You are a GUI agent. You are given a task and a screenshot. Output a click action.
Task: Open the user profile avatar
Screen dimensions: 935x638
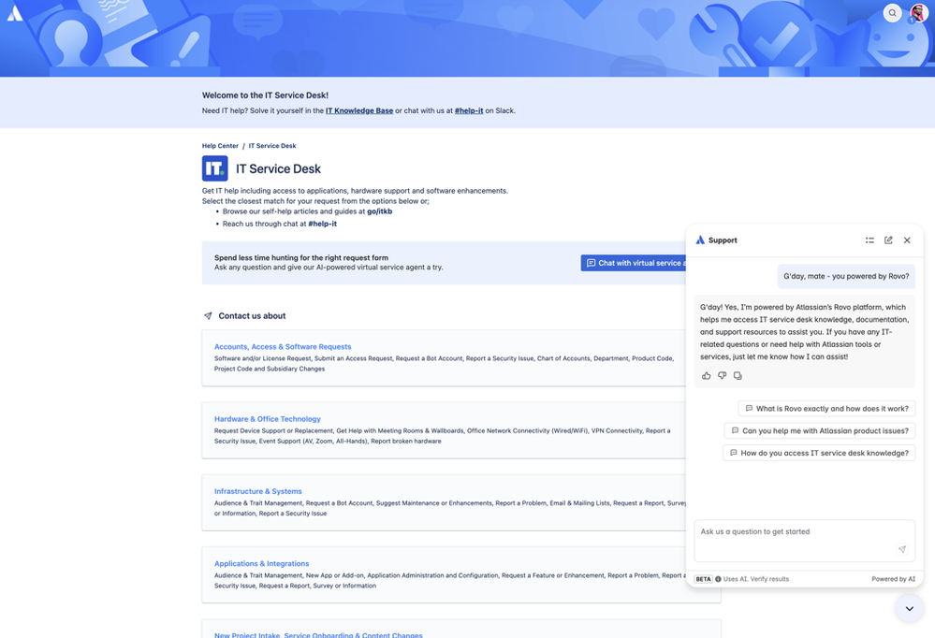919,13
